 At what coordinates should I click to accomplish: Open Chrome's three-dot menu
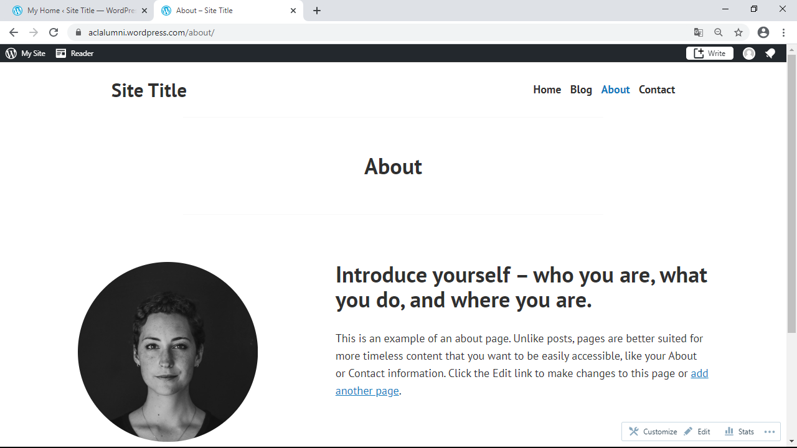(783, 32)
